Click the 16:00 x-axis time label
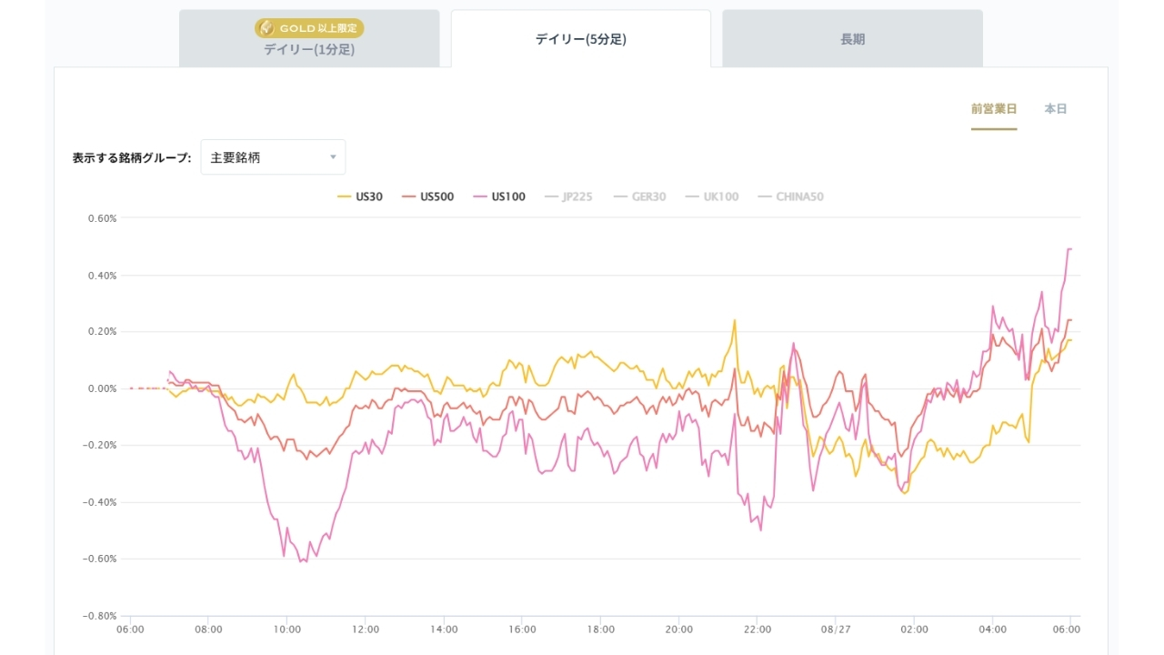Image resolution: width=1164 pixels, height=655 pixels. coord(522,629)
